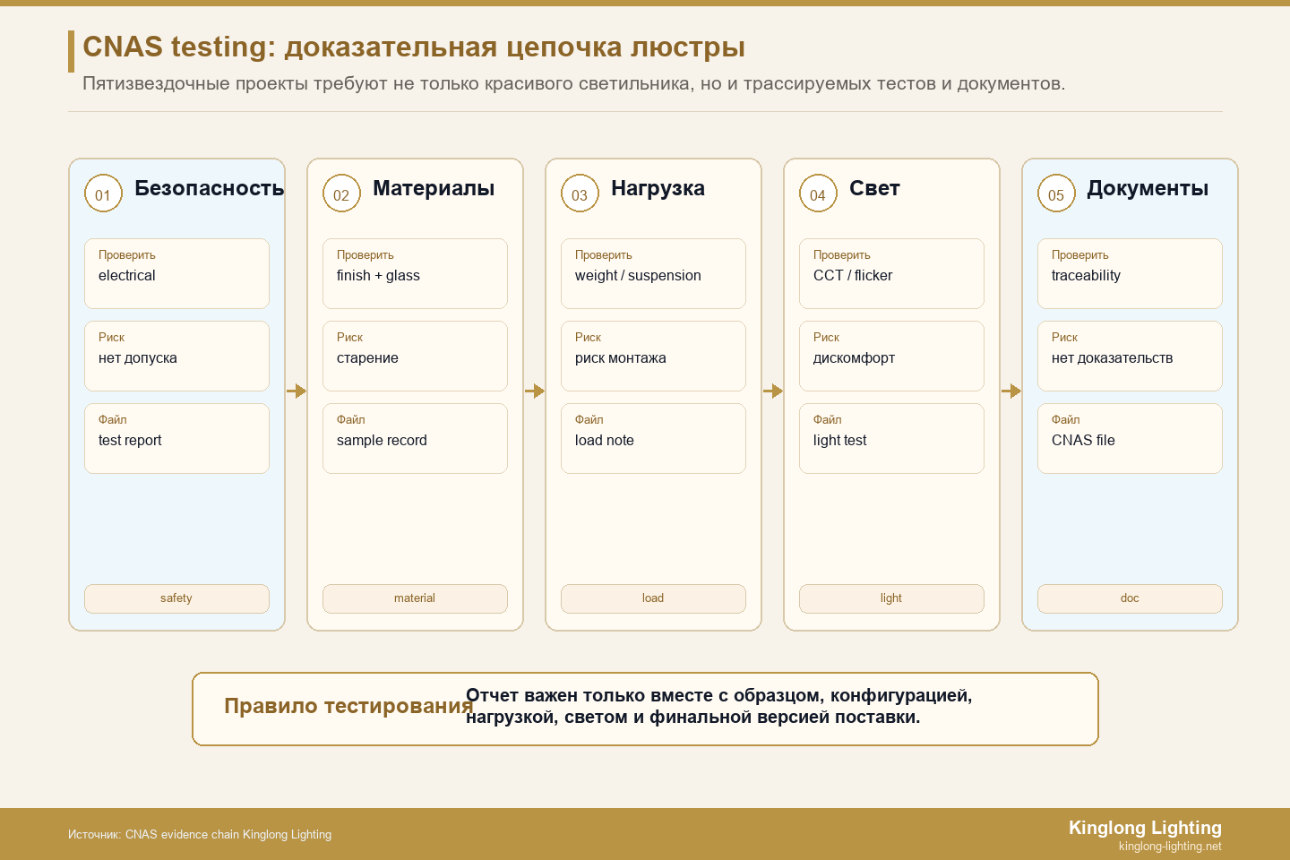Click the 'дискомфорт' risk item

pyautogui.click(x=891, y=356)
